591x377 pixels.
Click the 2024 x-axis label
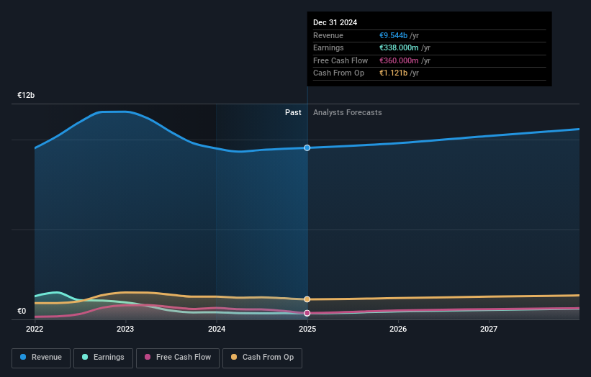coord(217,329)
